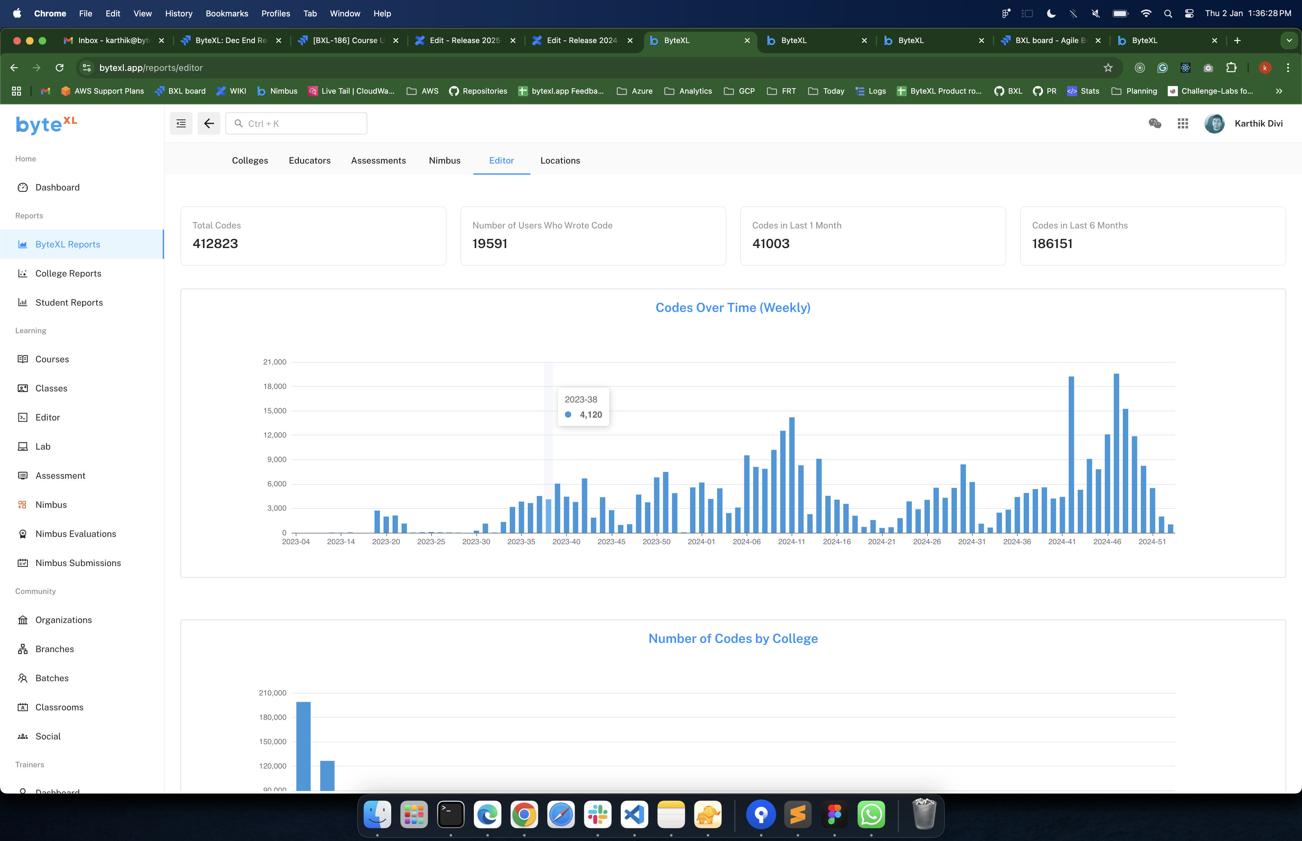The height and width of the screenshot is (841, 1302).
Task: Open the chat messages icon in the header
Action: click(1154, 123)
